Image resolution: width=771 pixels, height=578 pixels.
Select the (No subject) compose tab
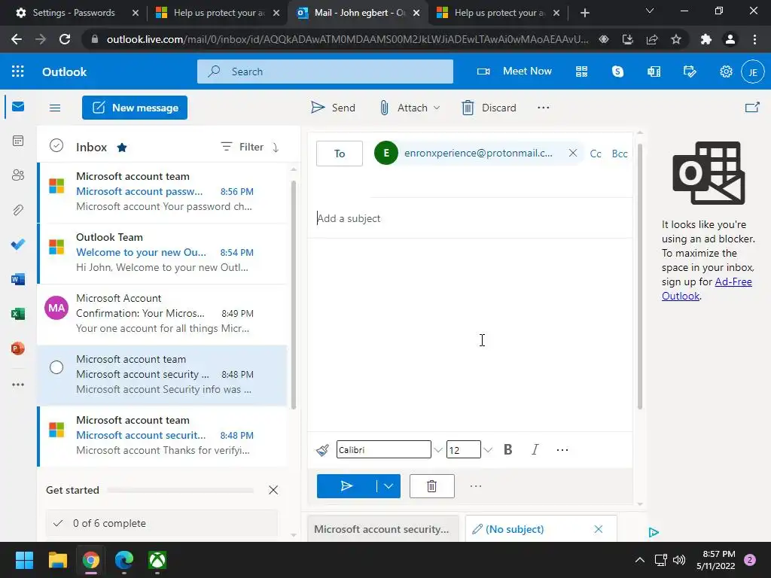(x=514, y=529)
